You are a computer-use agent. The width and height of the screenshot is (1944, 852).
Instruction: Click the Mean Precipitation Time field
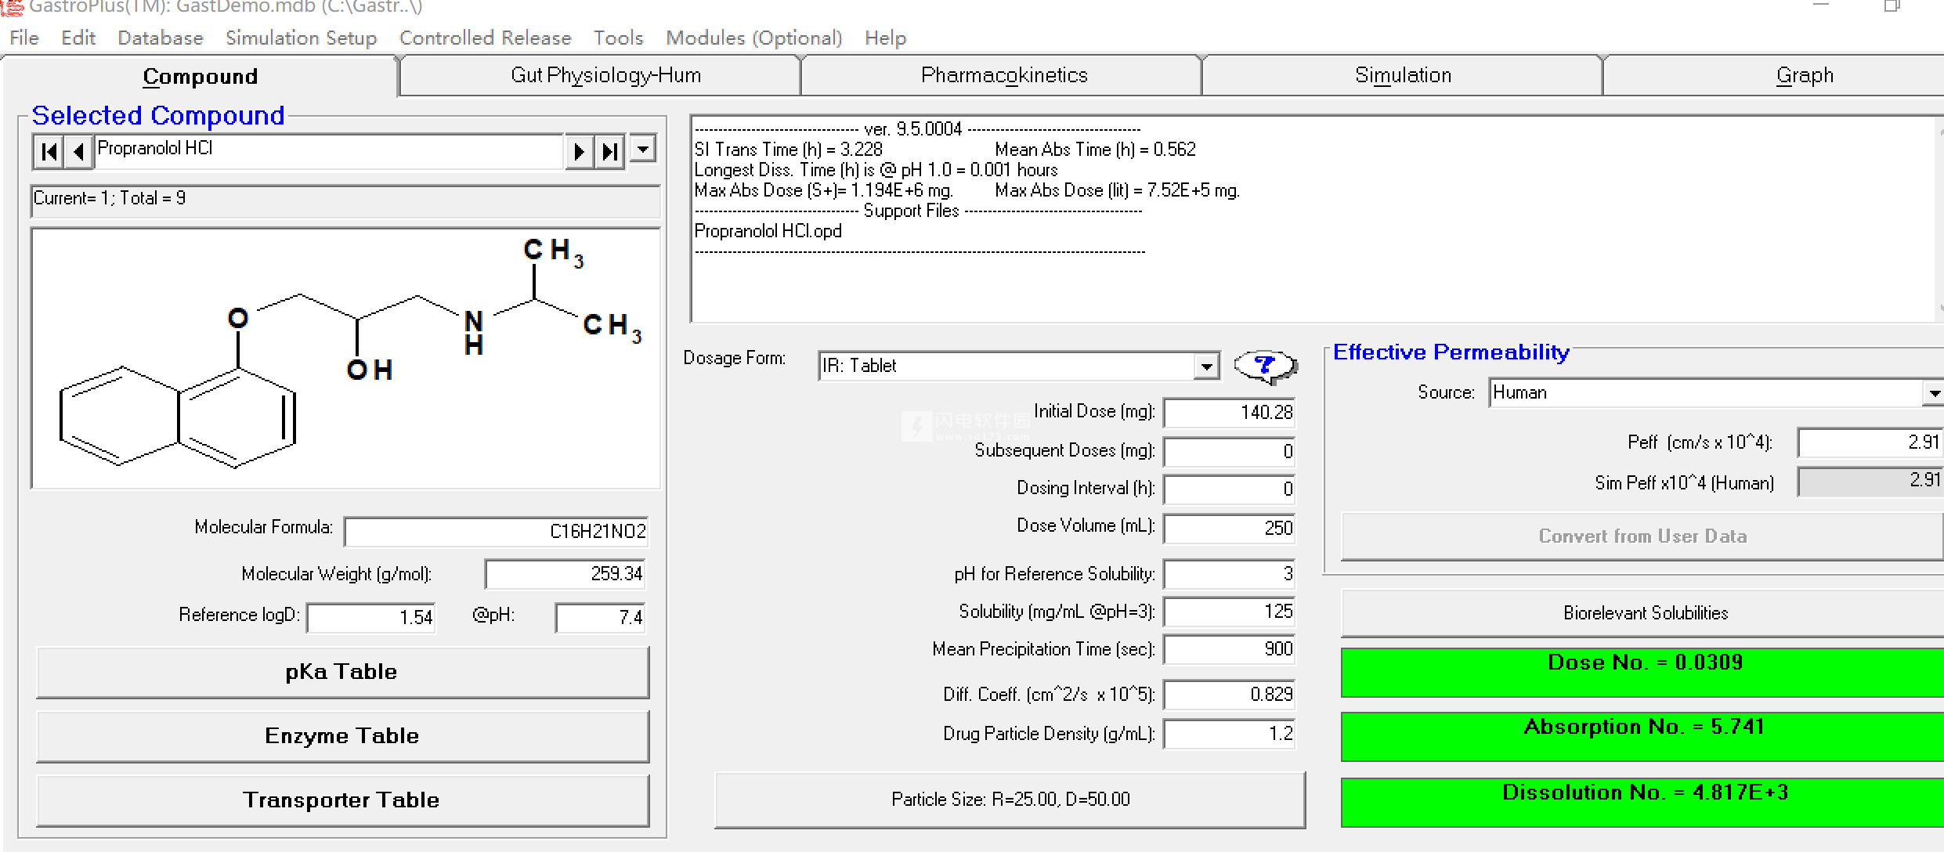(1230, 649)
